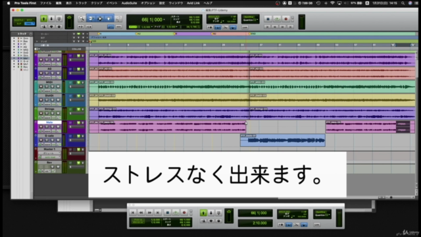421x237 pixels.
Task: Select the Grabber hand tool
Action: point(109,19)
